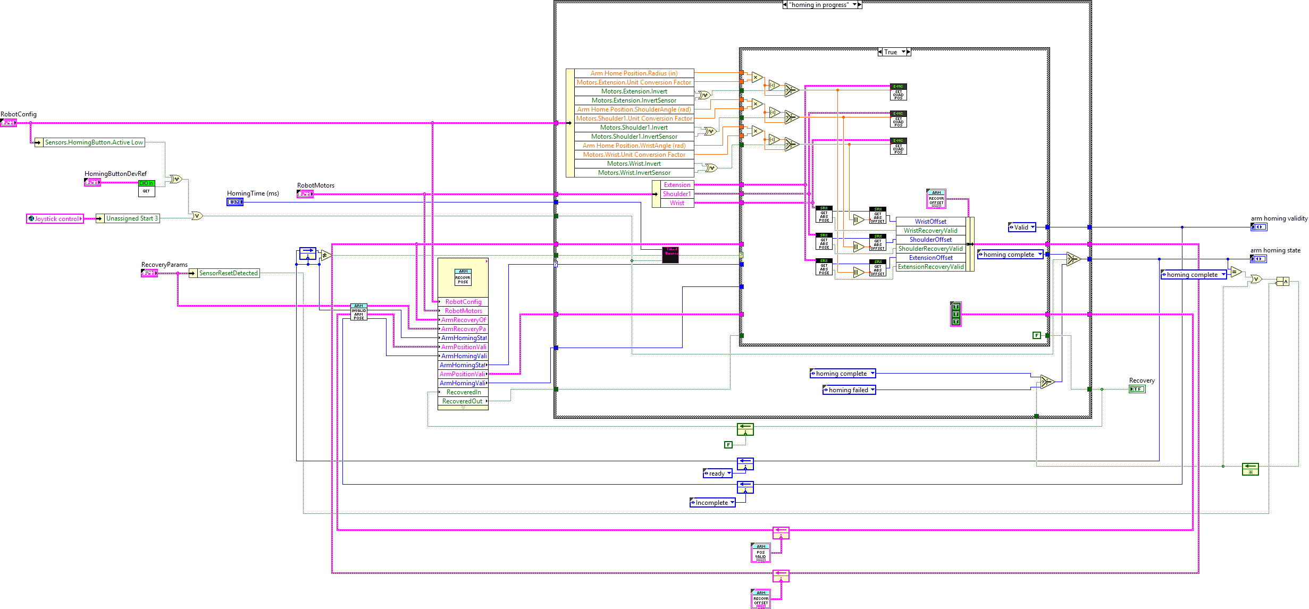Open the Incomplete enum constant dropdown
This screenshot has width=1309, height=609.
(x=732, y=503)
